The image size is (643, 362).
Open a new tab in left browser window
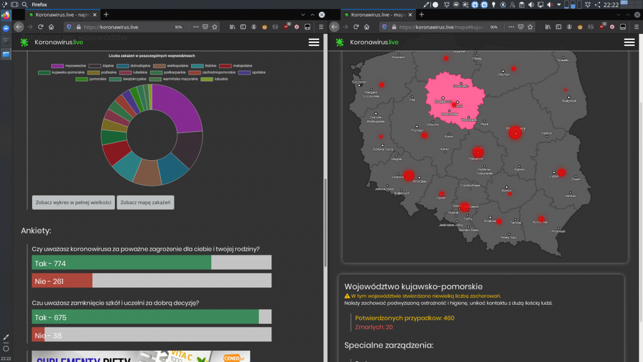[x=106, y=14]
